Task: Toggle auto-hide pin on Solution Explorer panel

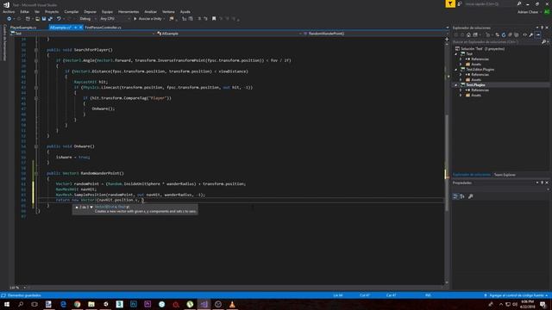Action: pyautogui.click(x=543, y=28)
